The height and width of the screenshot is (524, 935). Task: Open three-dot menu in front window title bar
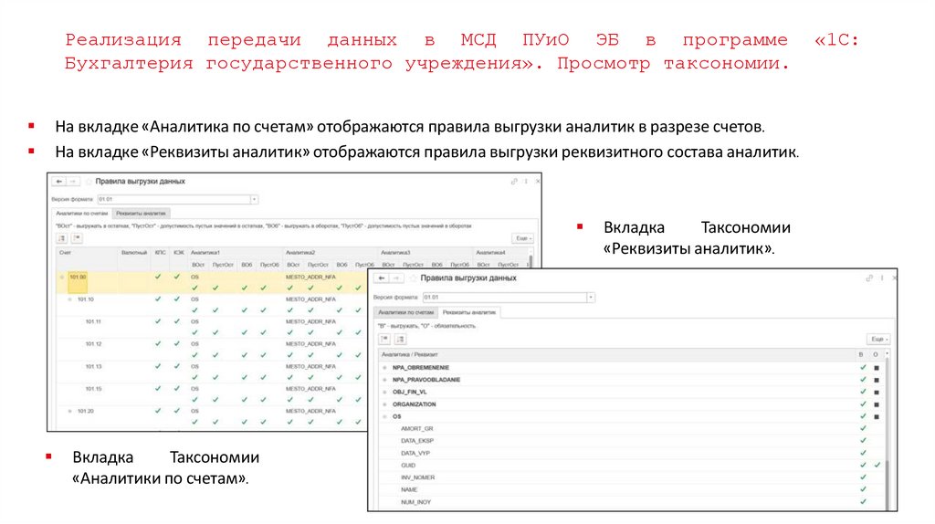(882, 278)
